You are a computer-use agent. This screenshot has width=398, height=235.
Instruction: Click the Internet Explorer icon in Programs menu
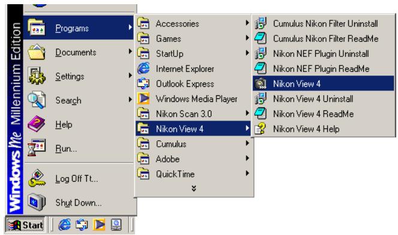tap(143, 68)
